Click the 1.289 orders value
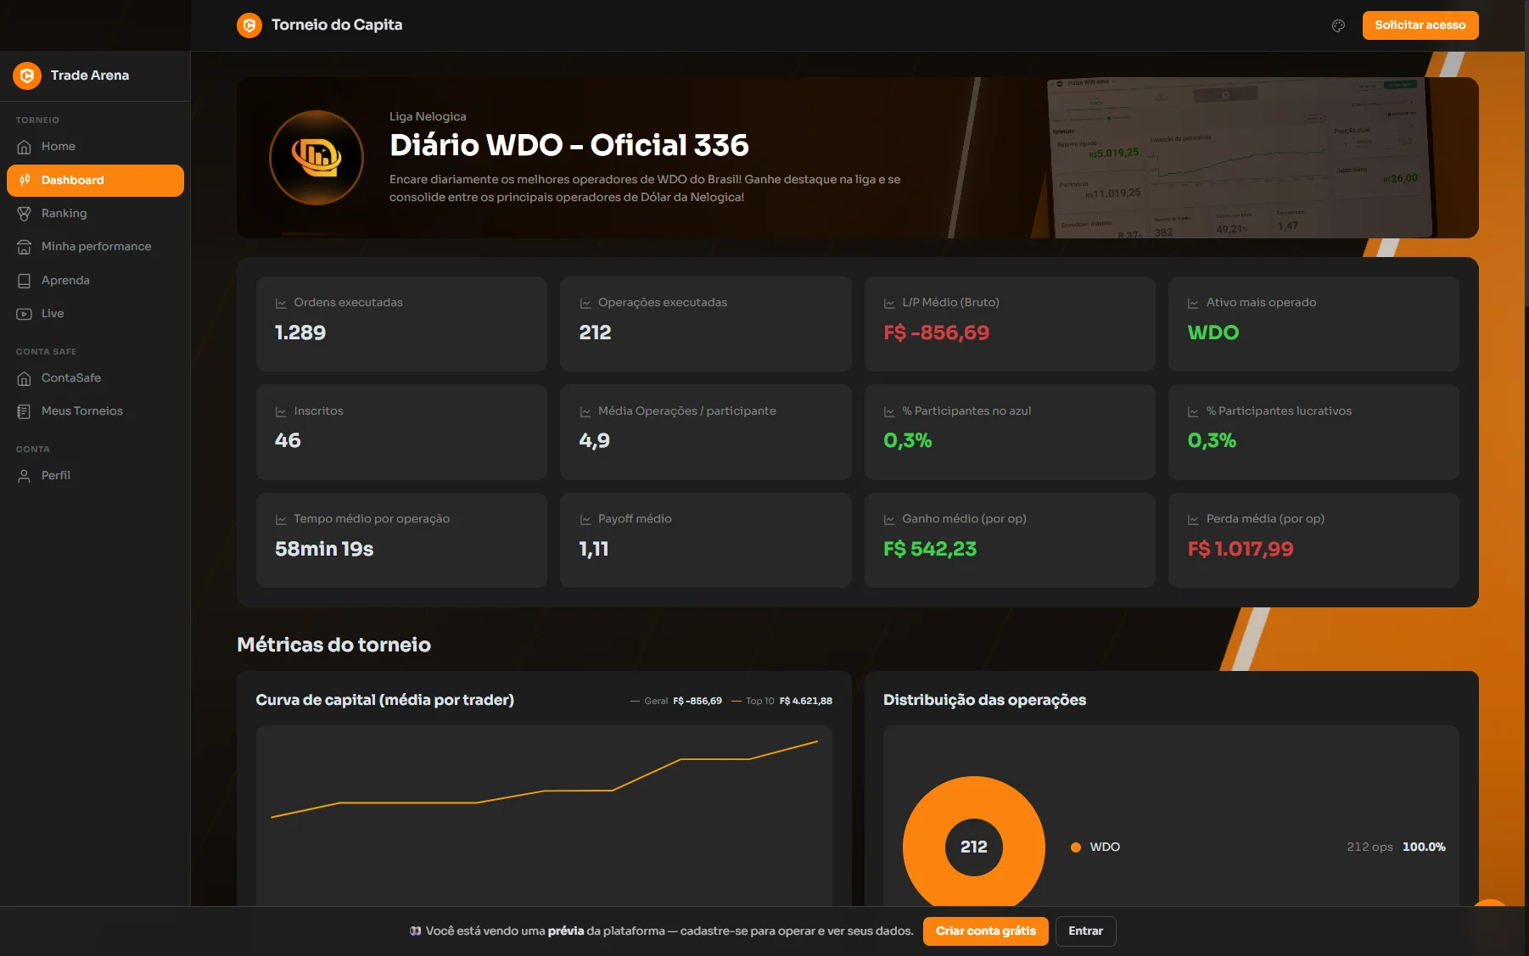Screen dimensions: 1529x956 [300, 333]
